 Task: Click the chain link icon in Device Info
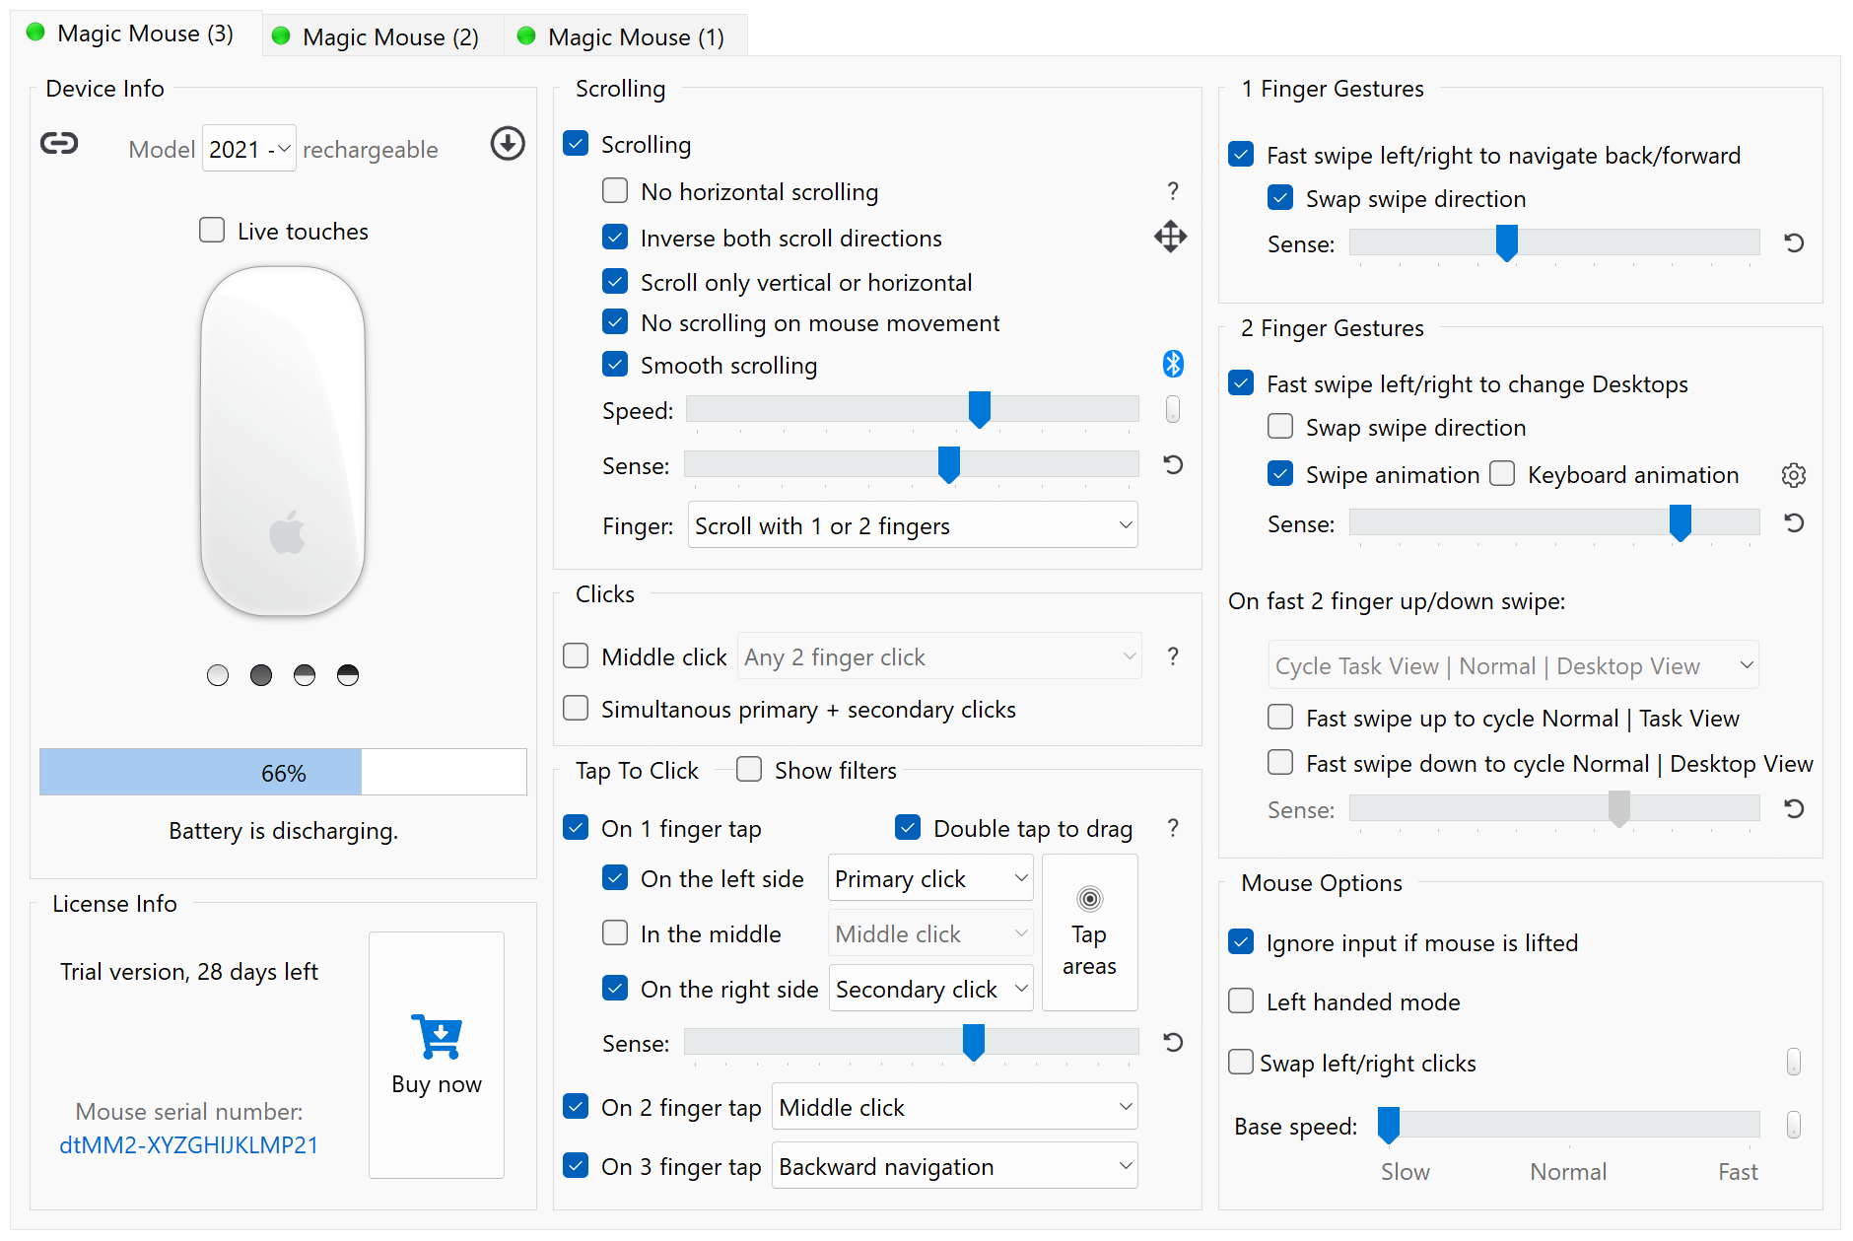click(x=59, y=144)
